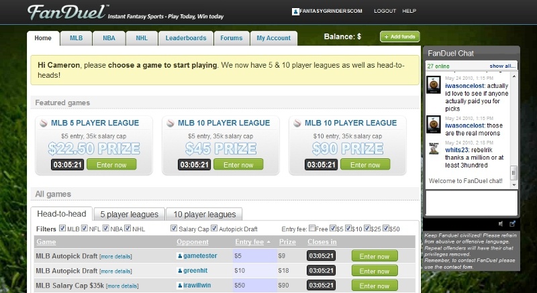Toggle the NBA filter checkbox
537x293 pixels.
106,228
